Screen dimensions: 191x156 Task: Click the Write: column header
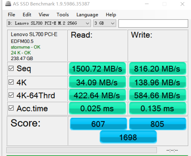click(x=142, y=35)
